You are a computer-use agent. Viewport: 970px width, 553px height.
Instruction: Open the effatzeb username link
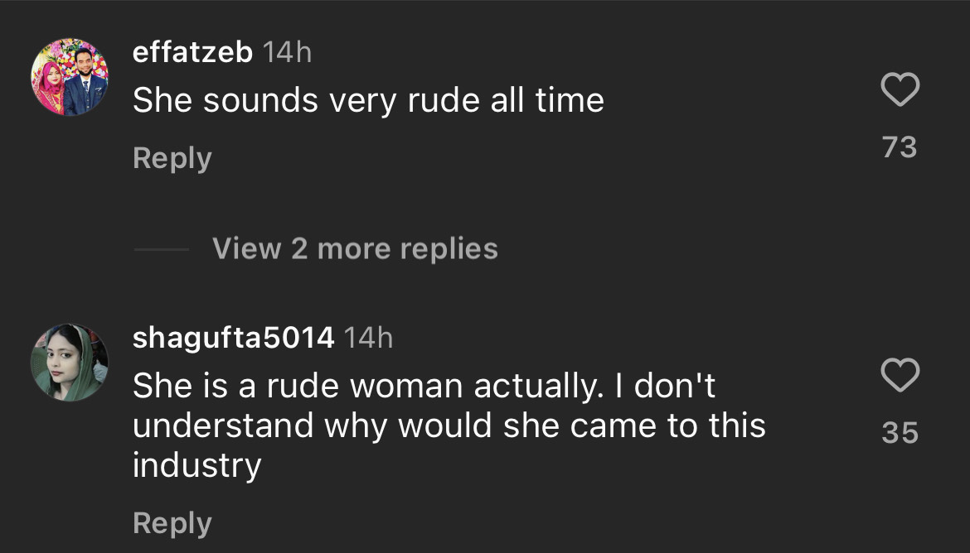(x=192, y=53)
